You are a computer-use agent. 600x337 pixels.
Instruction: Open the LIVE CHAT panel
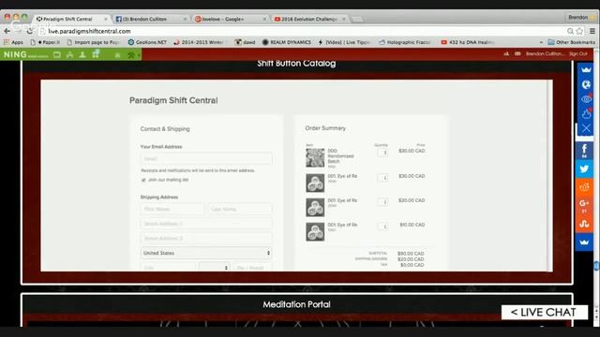(x=544, y=312)
